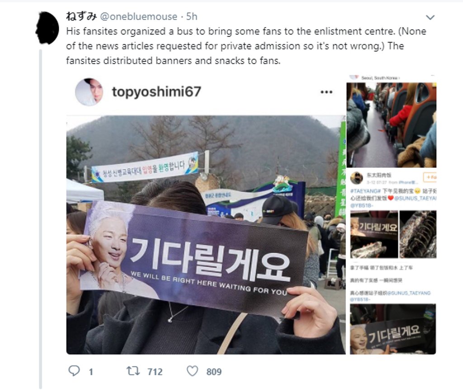Click the topyoshimi67 profile picture
Viewport: 463px width, 392px height.
pos(89,92)
